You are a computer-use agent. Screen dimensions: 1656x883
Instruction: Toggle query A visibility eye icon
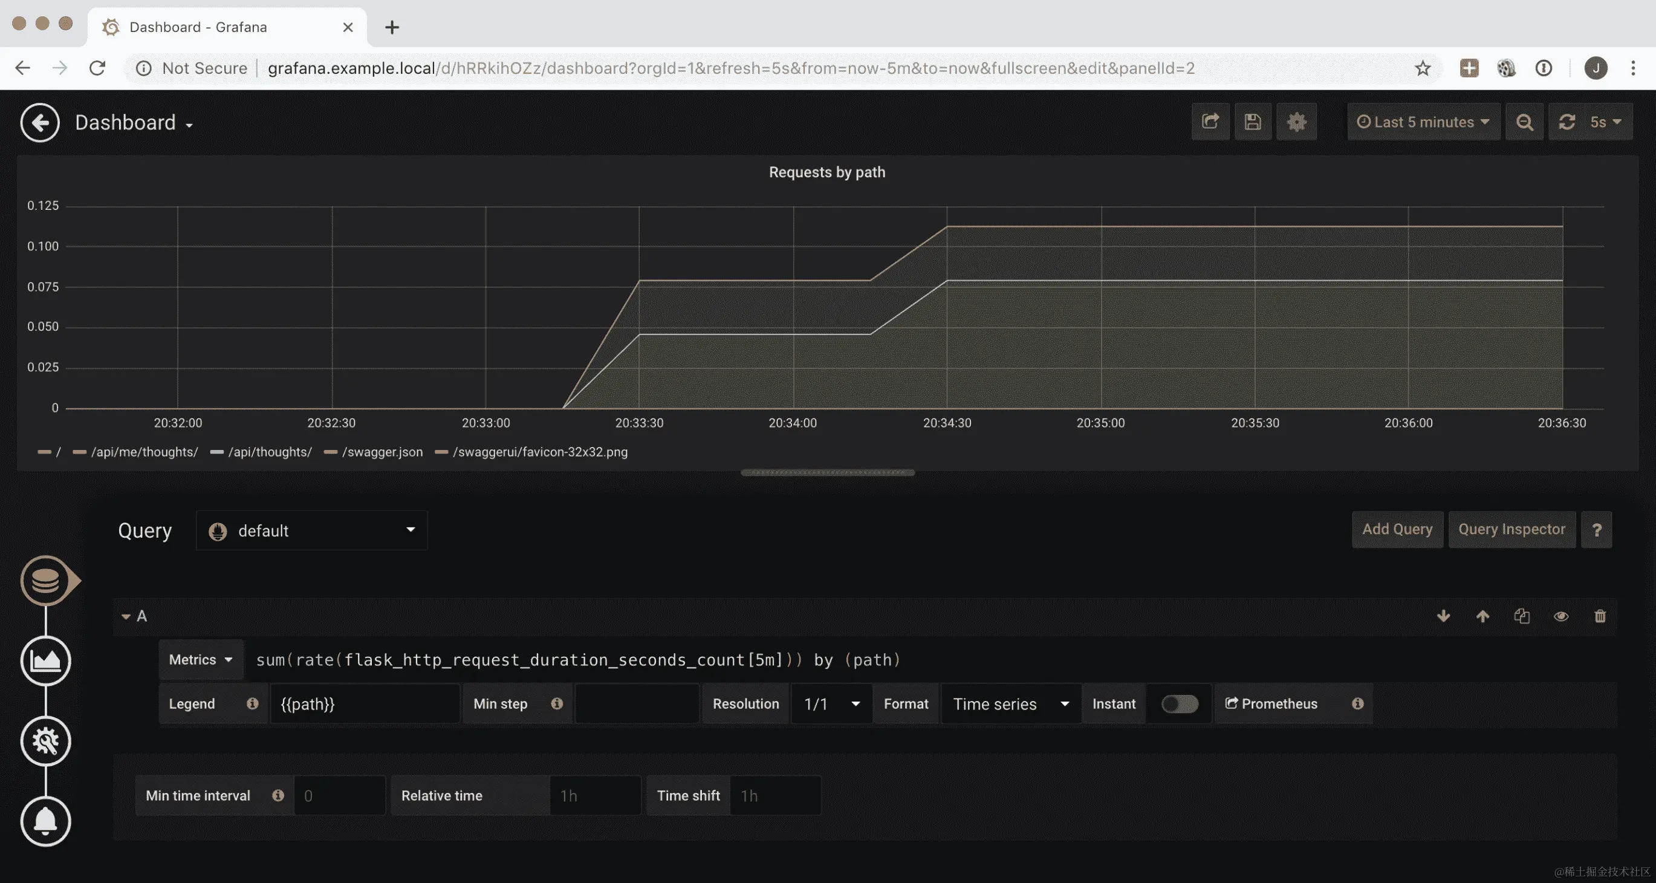[x=1561, y=616]
